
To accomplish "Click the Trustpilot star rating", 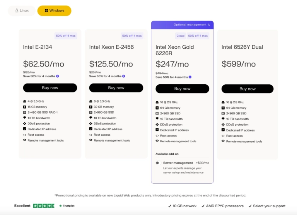I will [44, 206].
